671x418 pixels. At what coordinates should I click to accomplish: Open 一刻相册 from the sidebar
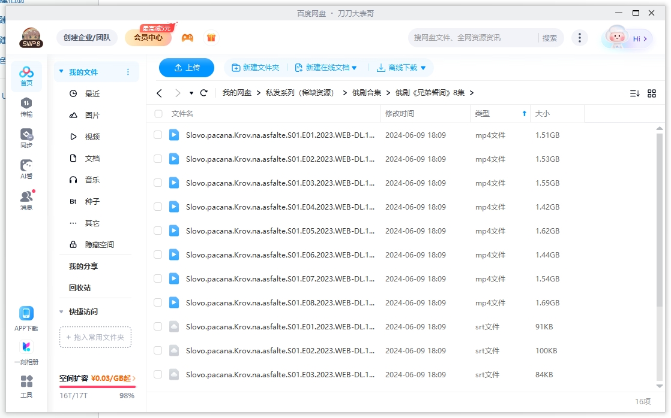(26, 350)
